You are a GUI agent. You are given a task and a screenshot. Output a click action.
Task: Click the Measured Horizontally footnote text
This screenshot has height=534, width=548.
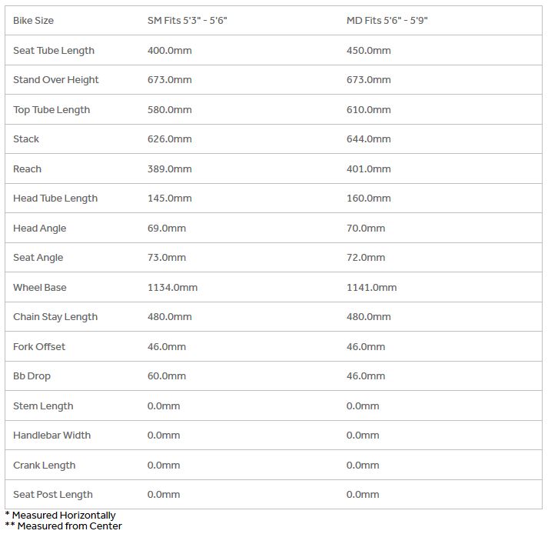tap(64, 515)
